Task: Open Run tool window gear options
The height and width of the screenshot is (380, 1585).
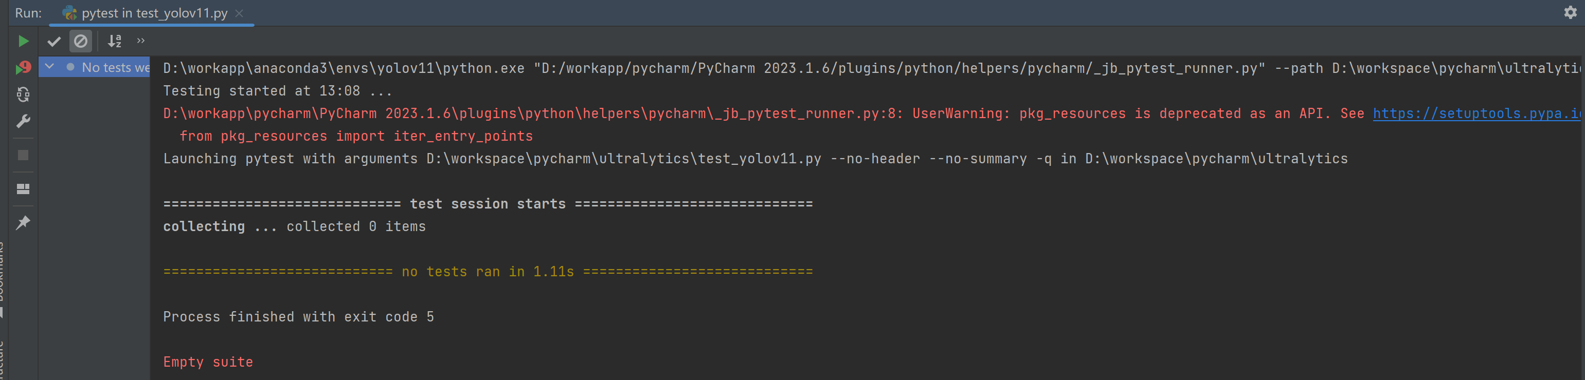Action: tap(1570, 13)
